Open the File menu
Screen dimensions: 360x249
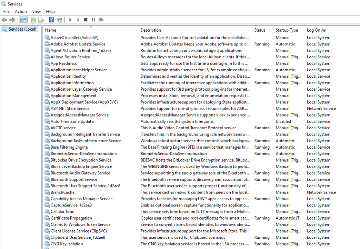click(6, 11)
